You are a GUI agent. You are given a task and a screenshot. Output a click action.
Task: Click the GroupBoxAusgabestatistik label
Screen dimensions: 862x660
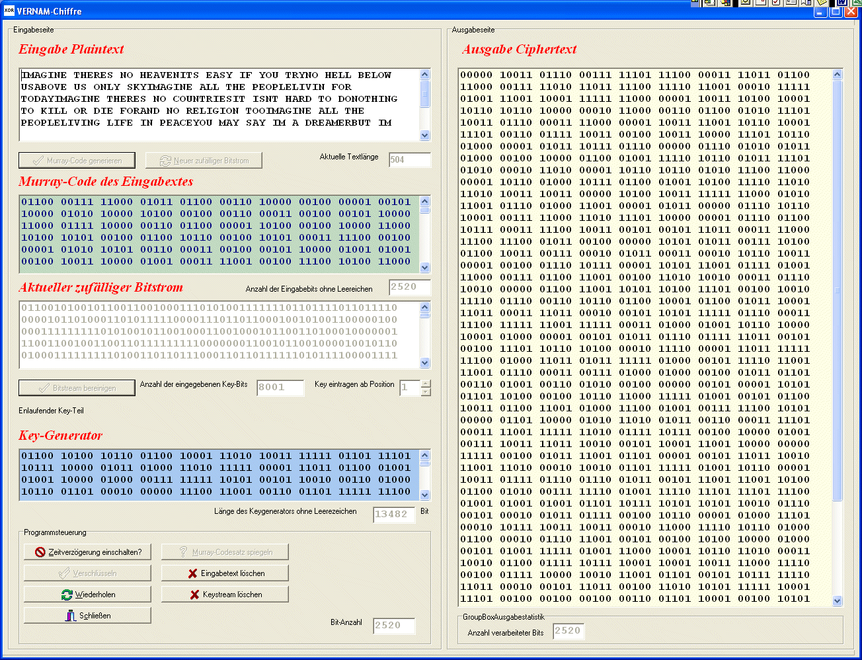(x=504, y=617)
